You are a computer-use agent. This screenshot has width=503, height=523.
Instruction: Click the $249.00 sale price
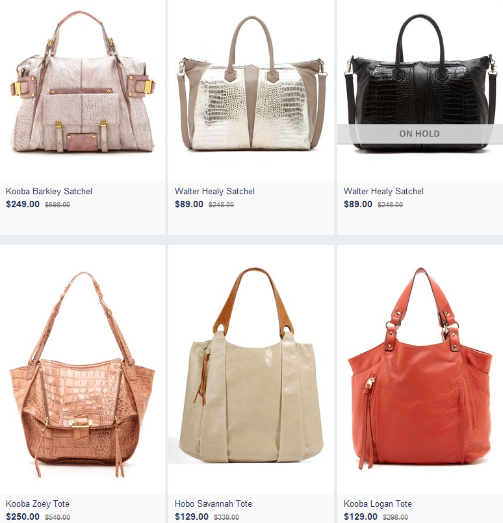23,204
